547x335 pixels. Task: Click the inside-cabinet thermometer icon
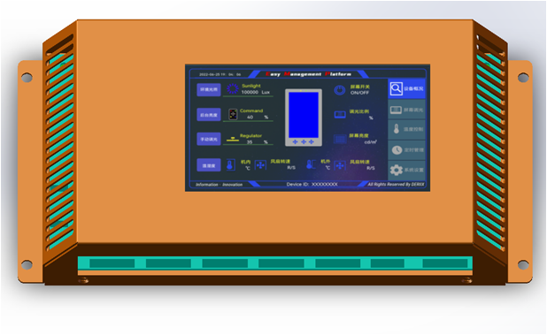pyautogui.click(x=230, y=164)
